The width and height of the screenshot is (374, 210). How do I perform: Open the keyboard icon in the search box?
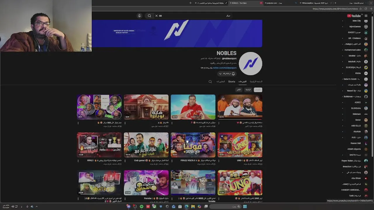coord(160,16)
